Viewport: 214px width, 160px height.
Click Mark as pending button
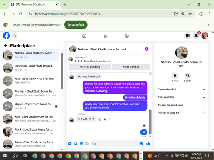pyautogui.click(x=90, y=67)
